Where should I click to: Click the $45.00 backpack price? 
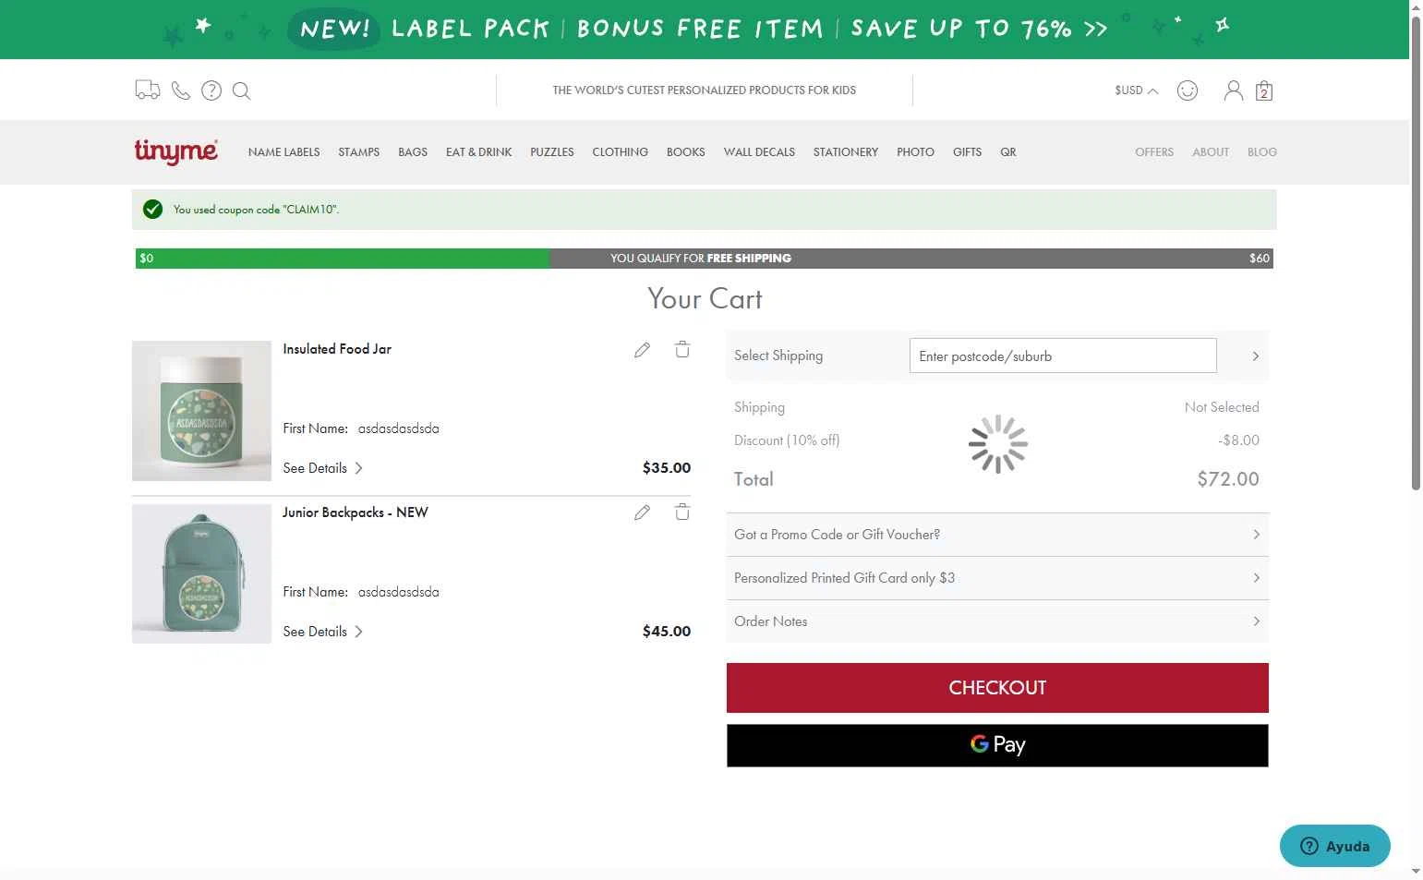[x=667, y=632]
